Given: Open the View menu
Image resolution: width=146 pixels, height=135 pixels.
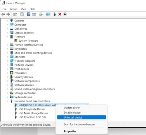Looking at the screenshot, I should pos(24,9).
